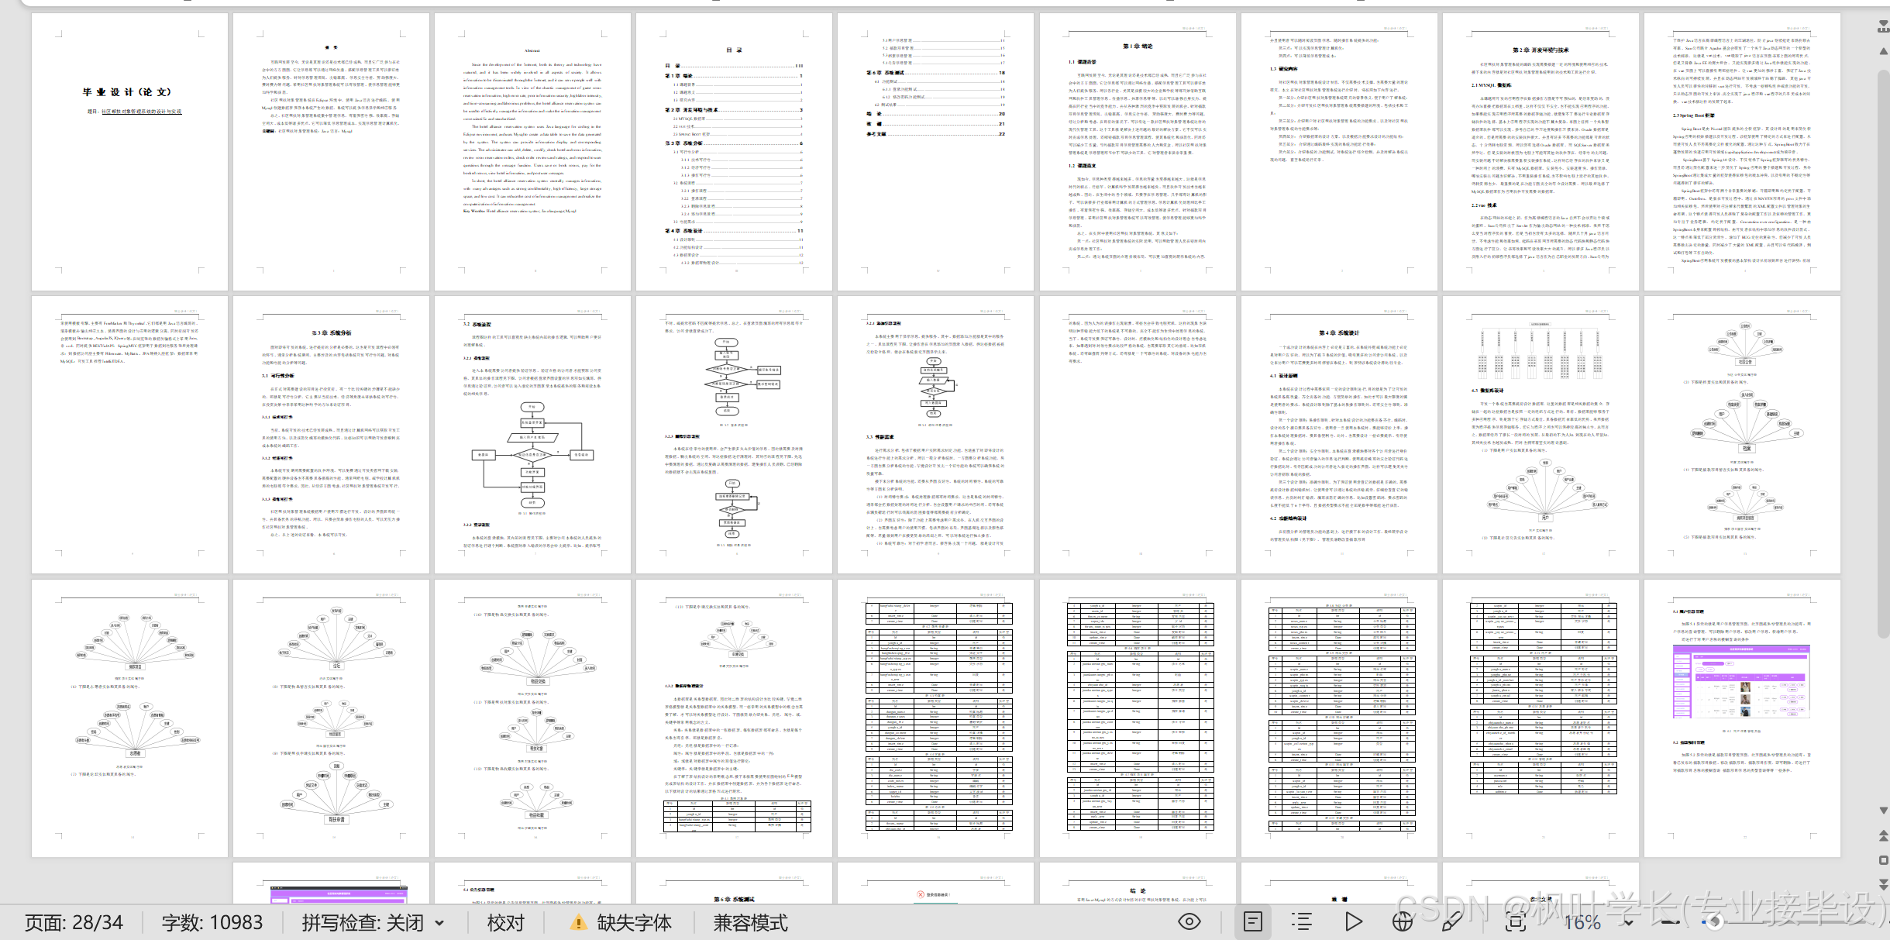
Task: Click fit-page zoom icon
Action: [x=1516, y=921]
